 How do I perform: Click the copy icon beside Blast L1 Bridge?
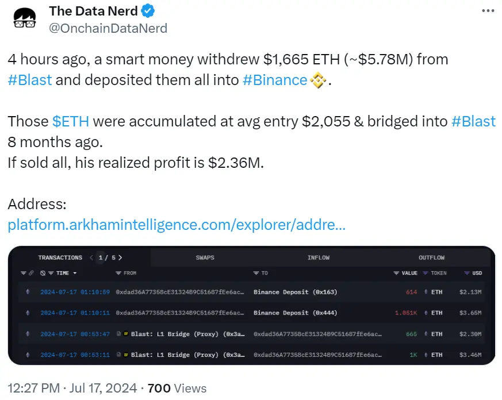(118, 334)
